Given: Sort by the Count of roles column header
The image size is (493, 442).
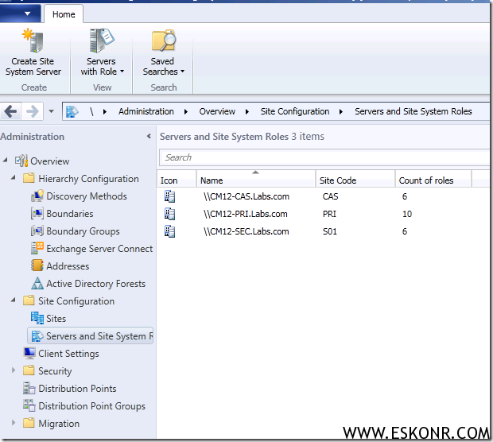Looking at the screenshot, I should pos(433,179).
